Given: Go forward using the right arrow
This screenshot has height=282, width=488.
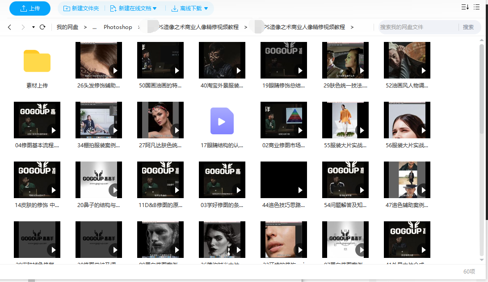Looking at the screenshot, I should click(x=23, y=27).
